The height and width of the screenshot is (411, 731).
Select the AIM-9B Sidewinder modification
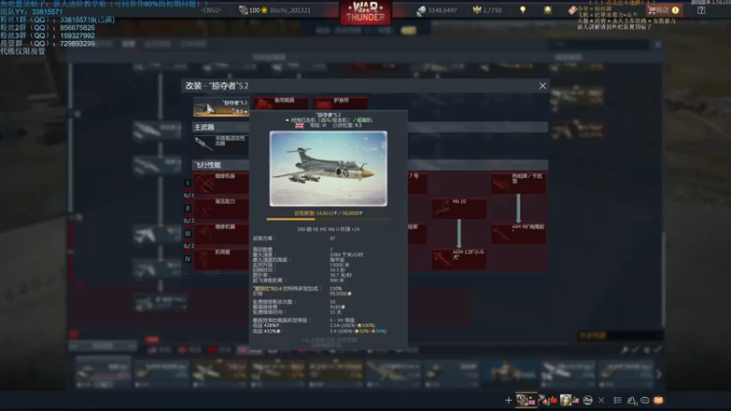point(518,234)
